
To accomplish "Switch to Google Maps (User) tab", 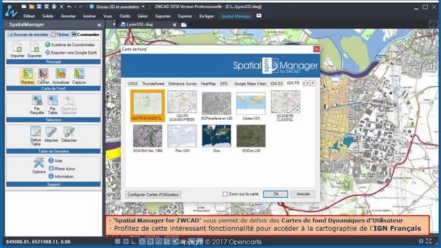I will pyautogui.click(x=250, y=83).
